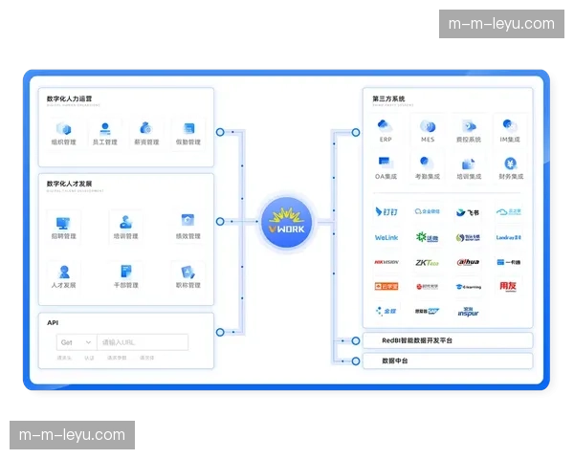Select the MES integration icon
This screenshot has width=574, height=459.
tap(428, 126)
